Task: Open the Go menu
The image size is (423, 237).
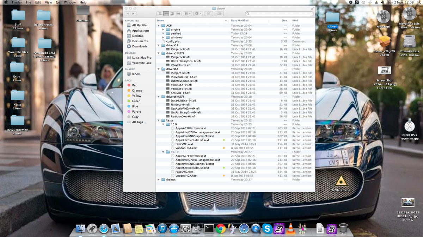Action: click(x=58, y=2)
